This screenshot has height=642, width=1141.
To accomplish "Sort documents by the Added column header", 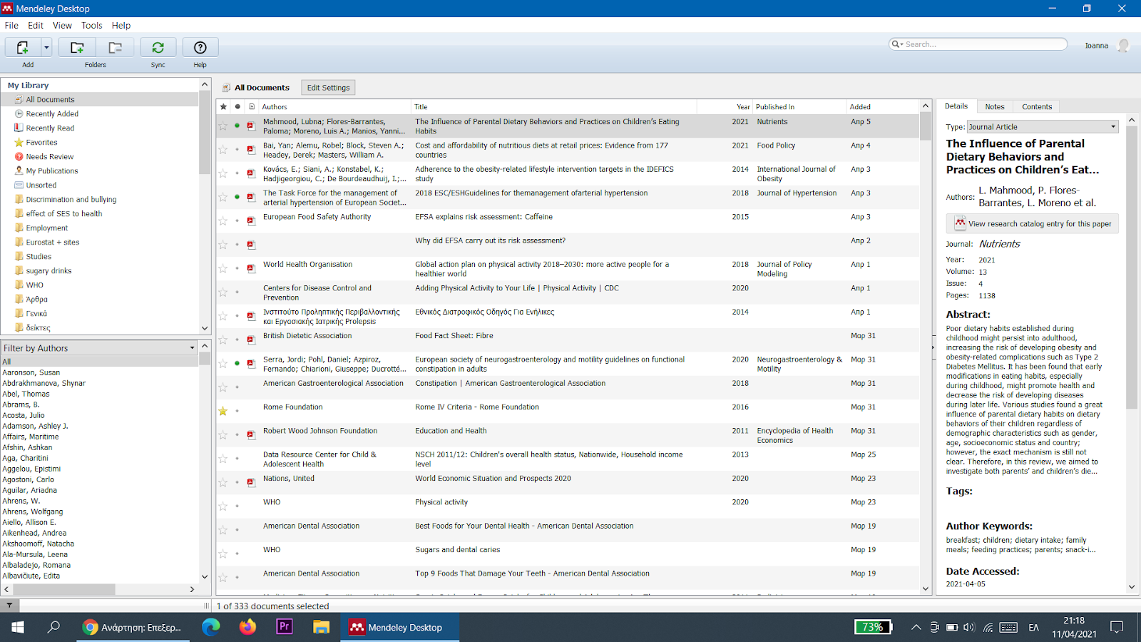I will point(882,107).
